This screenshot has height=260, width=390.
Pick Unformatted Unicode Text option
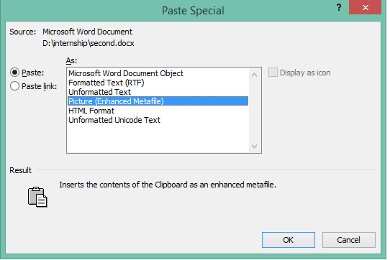coord(114,120)
